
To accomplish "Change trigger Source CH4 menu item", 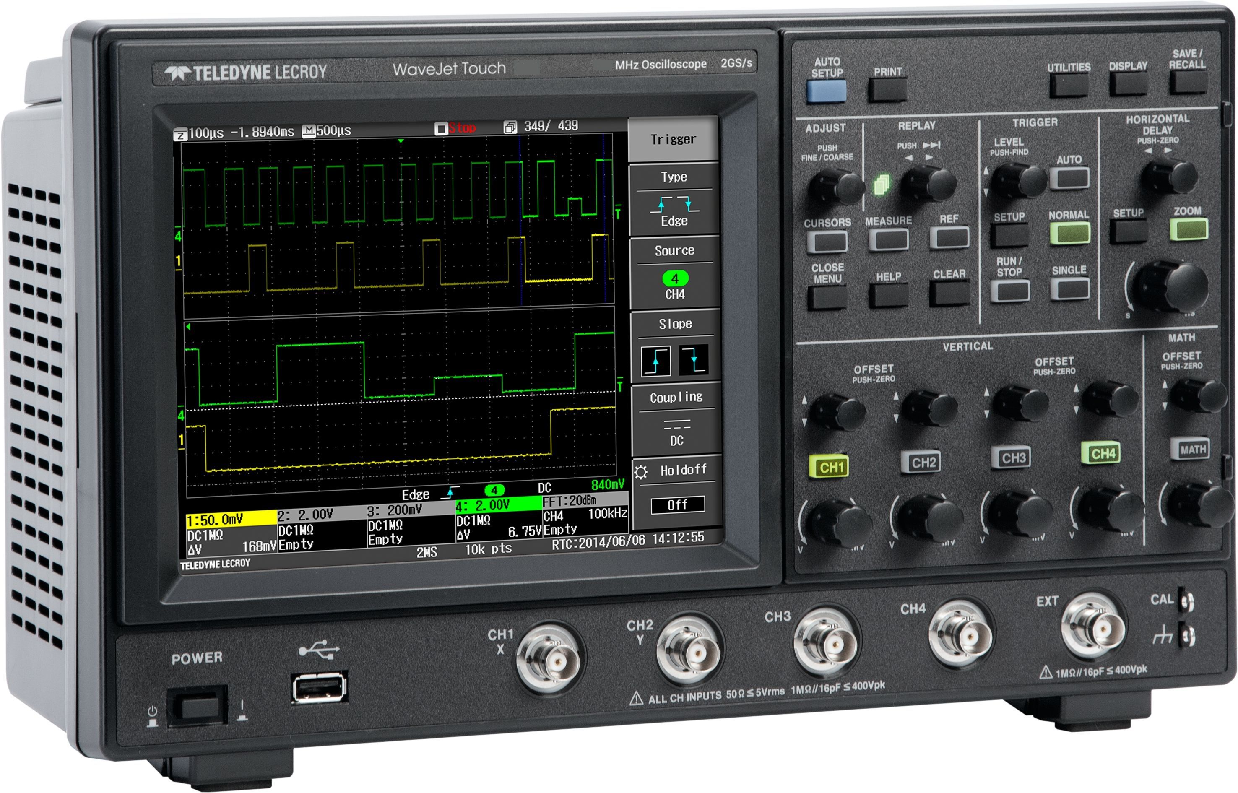I will pos(675,273).
